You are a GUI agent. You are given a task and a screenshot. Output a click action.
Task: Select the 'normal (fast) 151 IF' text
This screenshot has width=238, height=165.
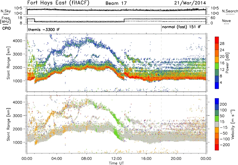click(x=181, y=27)
